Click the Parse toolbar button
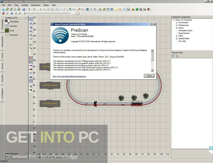 click(72, 9)
